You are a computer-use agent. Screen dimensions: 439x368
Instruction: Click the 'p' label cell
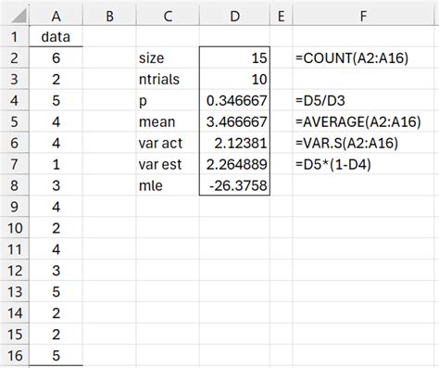click(x=168, y=100)
